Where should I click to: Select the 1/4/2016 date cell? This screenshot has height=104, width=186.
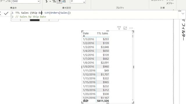click(x=88, y=51)
